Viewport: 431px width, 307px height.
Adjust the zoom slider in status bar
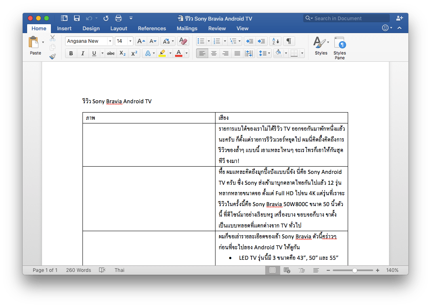pyautogui.click(x=355, y=270)
